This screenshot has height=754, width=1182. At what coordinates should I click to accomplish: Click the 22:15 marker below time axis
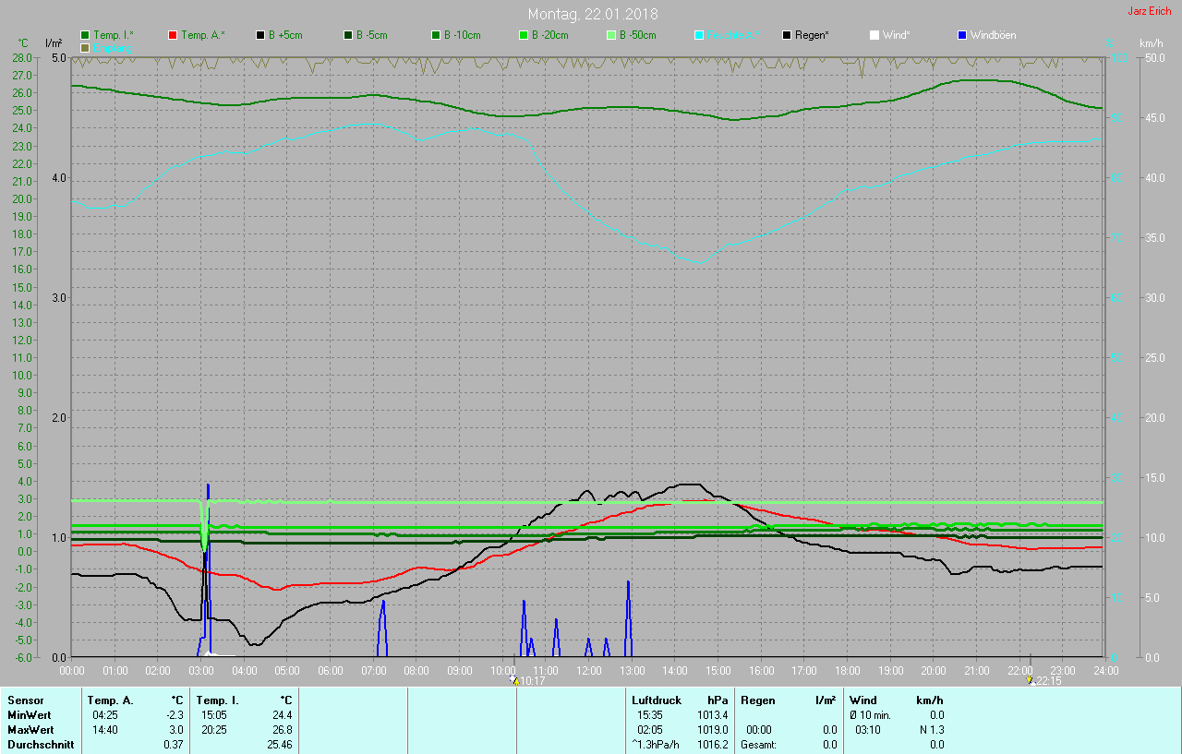pos(1044,681)
